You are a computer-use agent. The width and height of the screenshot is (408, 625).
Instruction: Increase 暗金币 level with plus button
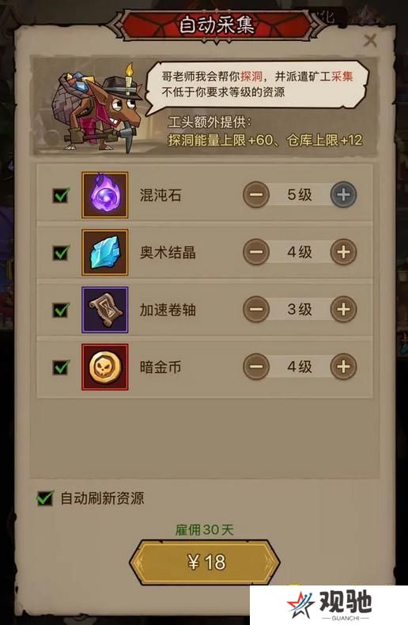coord(343,367)
